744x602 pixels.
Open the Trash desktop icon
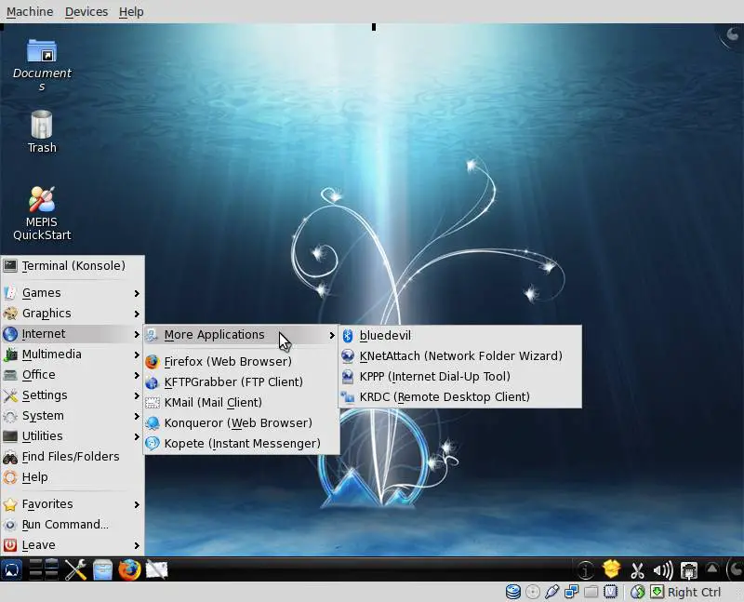pyautogui.click(x=42, y=131)
